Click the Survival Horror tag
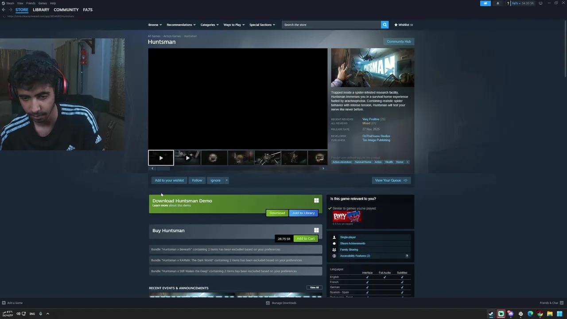This screenshot has width=567, height=319. (363, 162)
